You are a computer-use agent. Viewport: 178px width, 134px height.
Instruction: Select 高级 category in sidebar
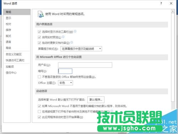(x=17, y=48)
